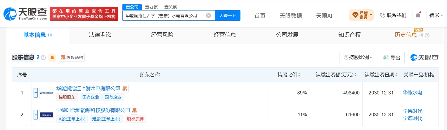Click the 股权质押 tag

pyautogui.click(x=136, y=119)
